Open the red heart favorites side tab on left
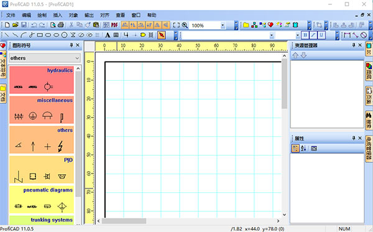Image resolution: width=373 pixels, height=232 pixels. pyautogui.click(x=2, y=45)
